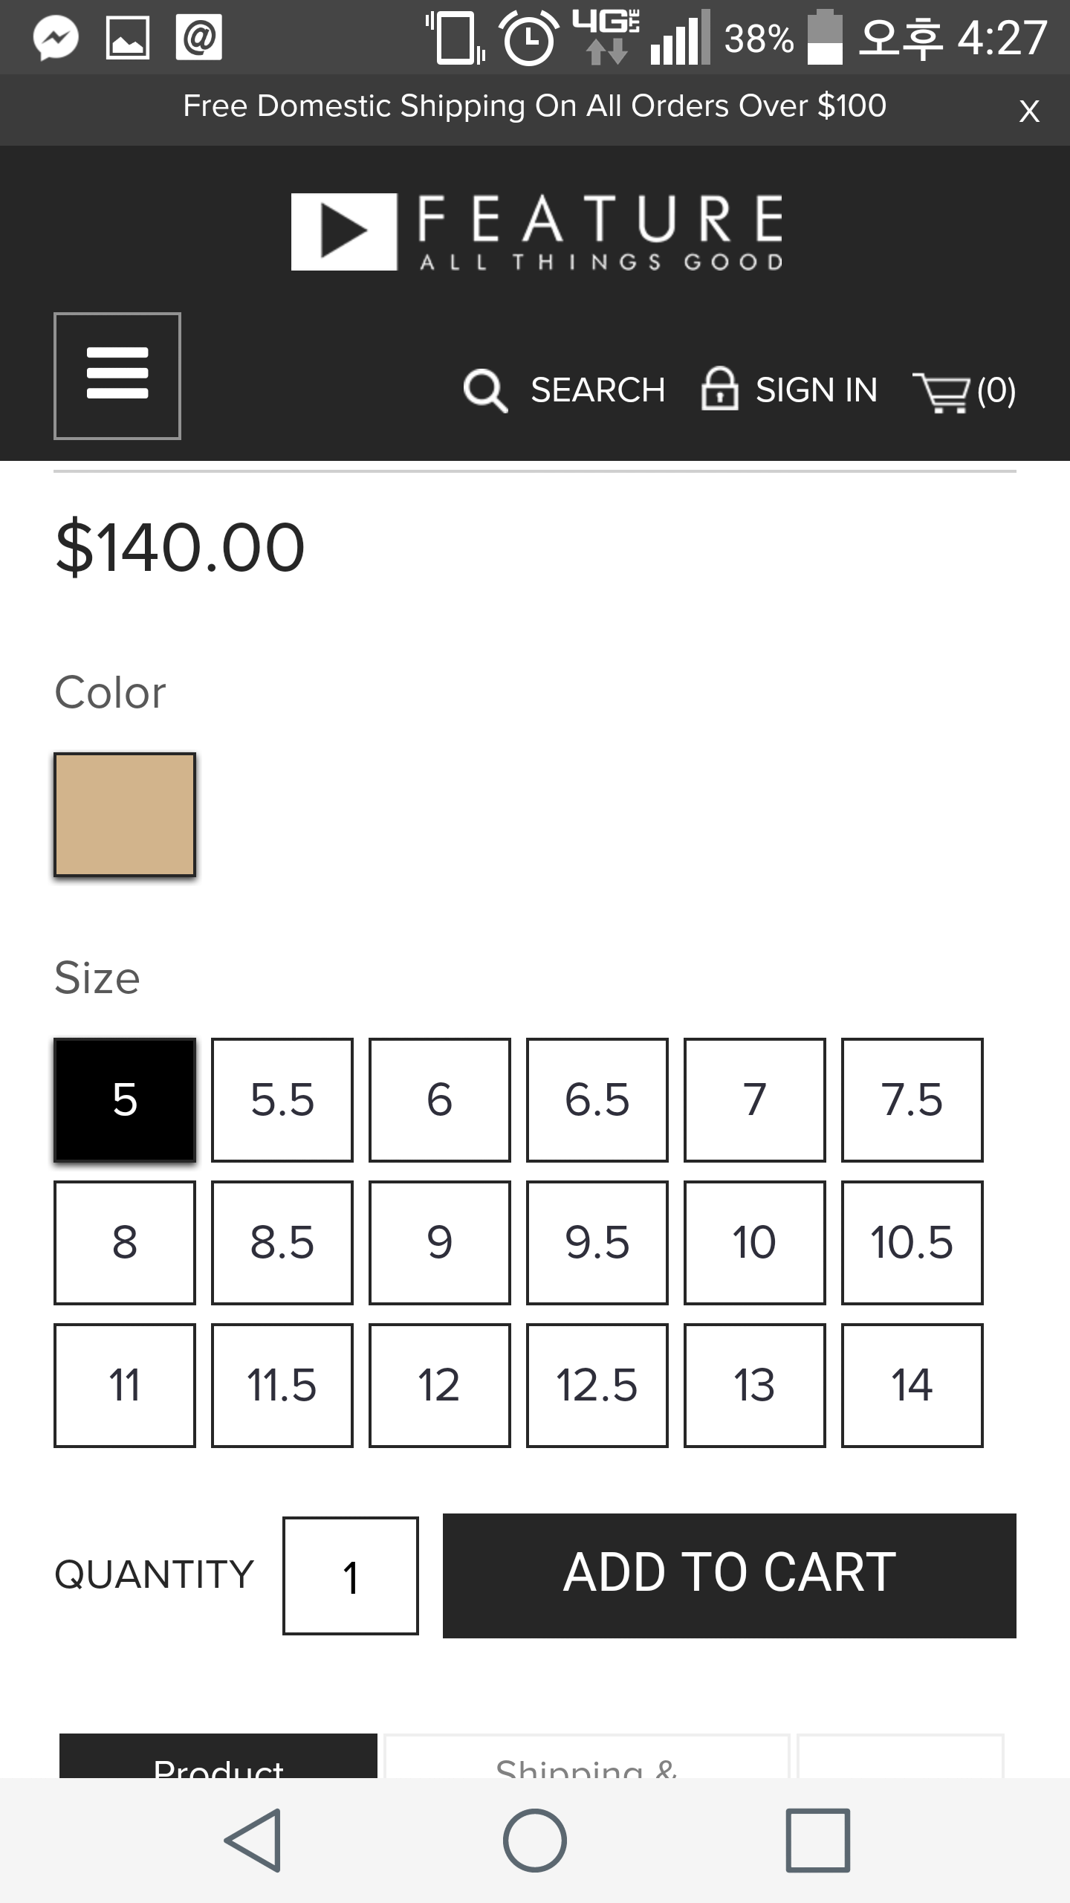Choose size 9 option
The image size is (1070, 1903).
[x=440, y=1242]
